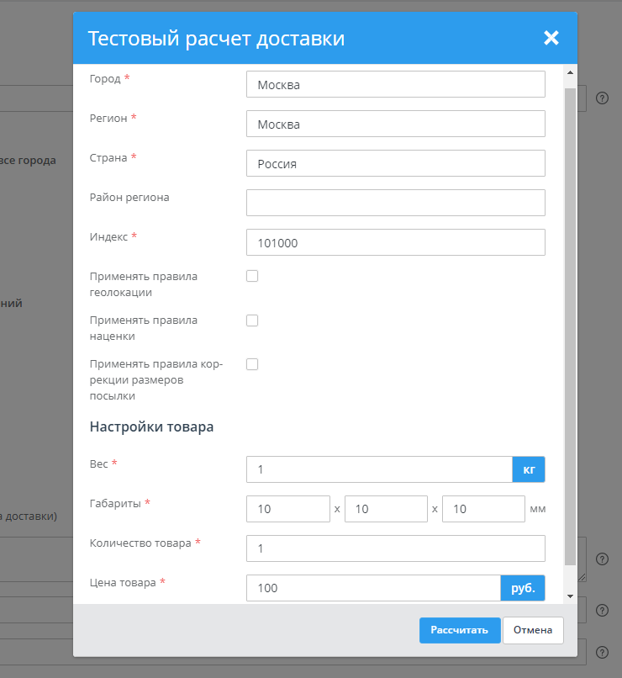Click the empty Район региона field
This screenshot has height=678, width=622.
click(x=395, y=203)
